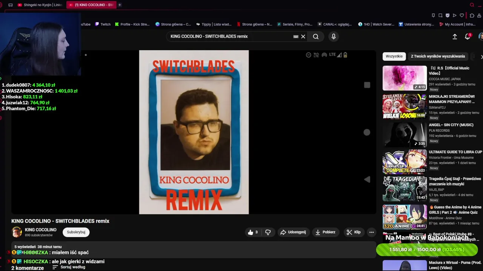Viewport: 483px width, 271px height.
Task: Click the play-arrow icon in browser toolbar
Action: coord(454,15)
